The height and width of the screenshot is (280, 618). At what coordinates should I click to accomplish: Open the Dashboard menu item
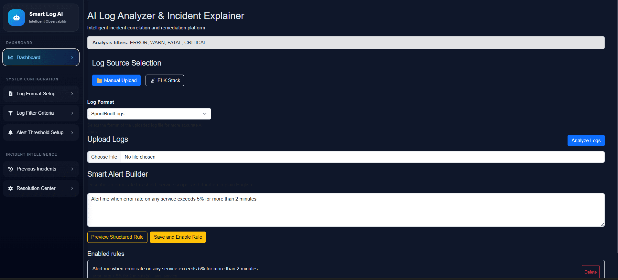pyautogui.click(x=41, y=57)
